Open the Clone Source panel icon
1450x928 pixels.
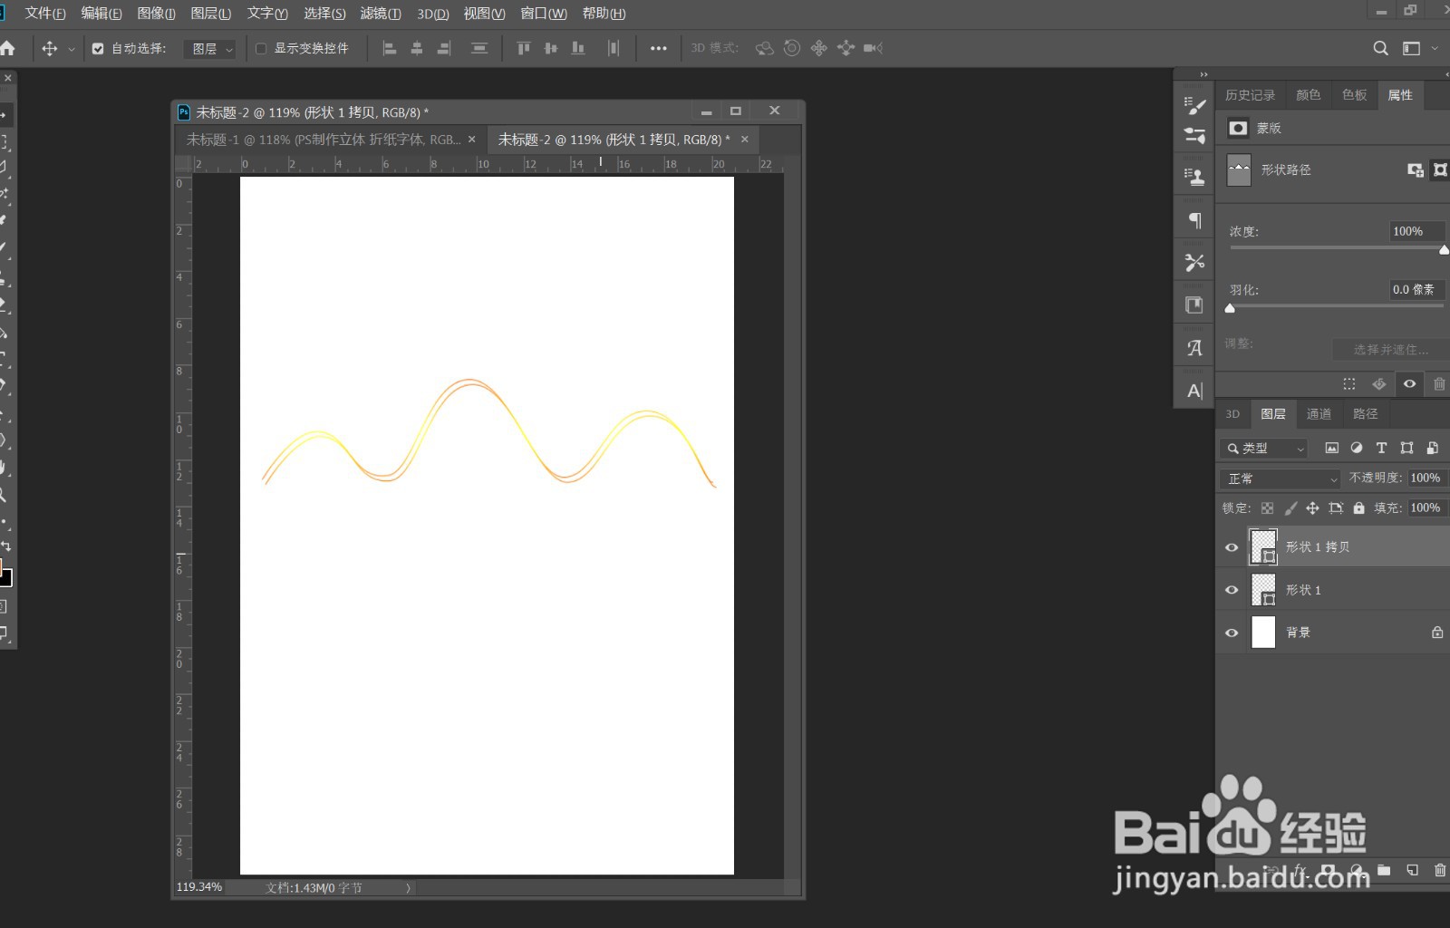point(1194,177)
